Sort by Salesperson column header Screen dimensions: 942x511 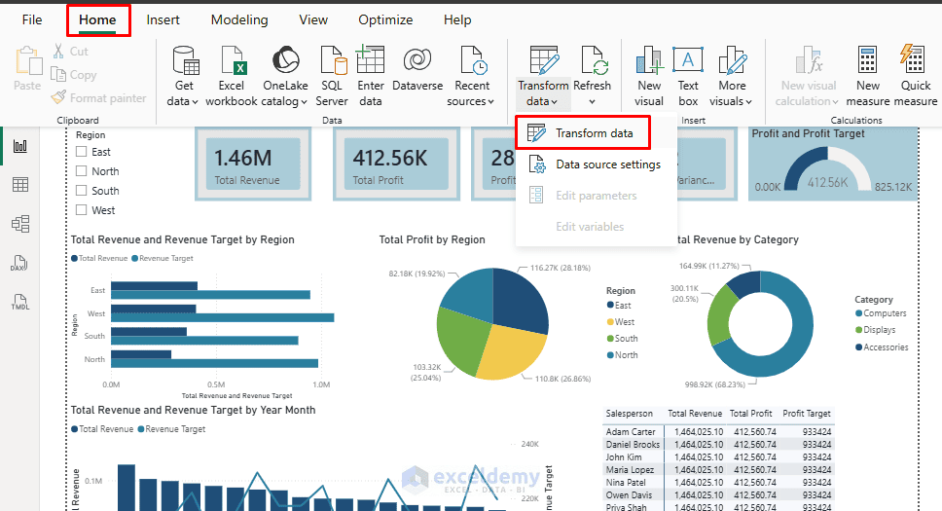pos(629,414)
